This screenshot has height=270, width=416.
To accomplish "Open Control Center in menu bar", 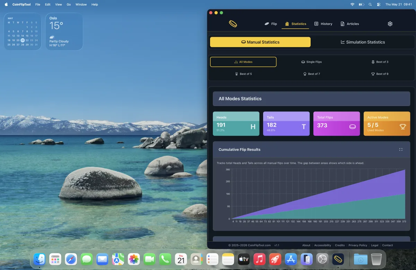I will 379,4.
